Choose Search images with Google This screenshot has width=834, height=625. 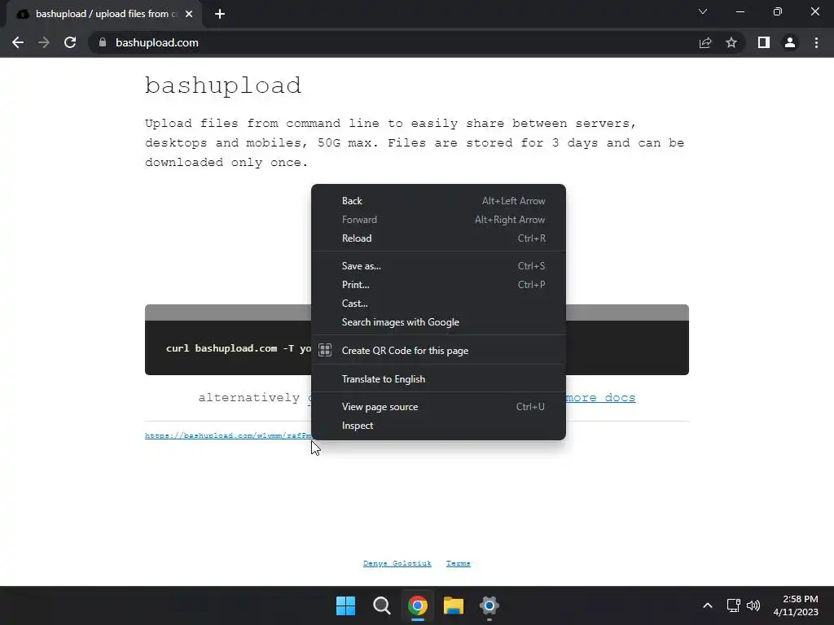(438, 322)
